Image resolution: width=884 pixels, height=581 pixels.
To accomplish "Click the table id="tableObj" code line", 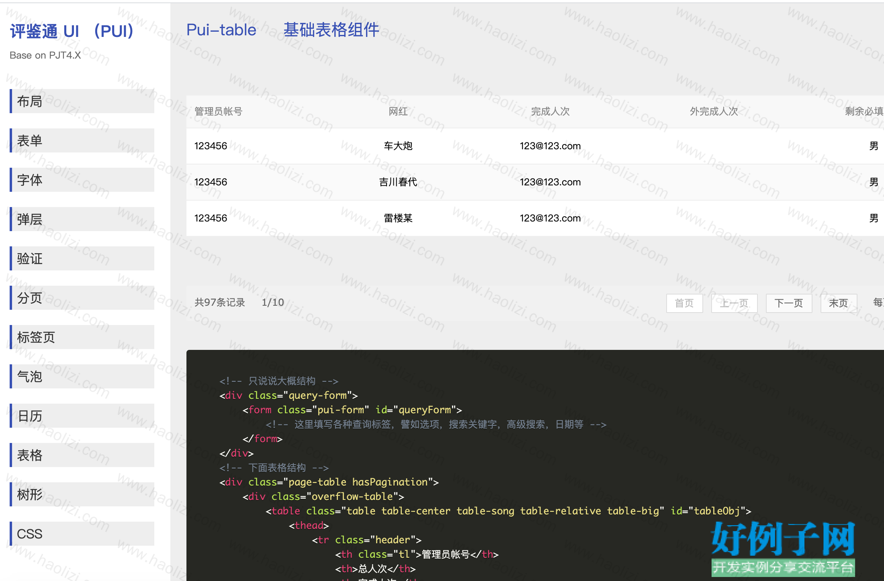I will click(x=508, y=511).
